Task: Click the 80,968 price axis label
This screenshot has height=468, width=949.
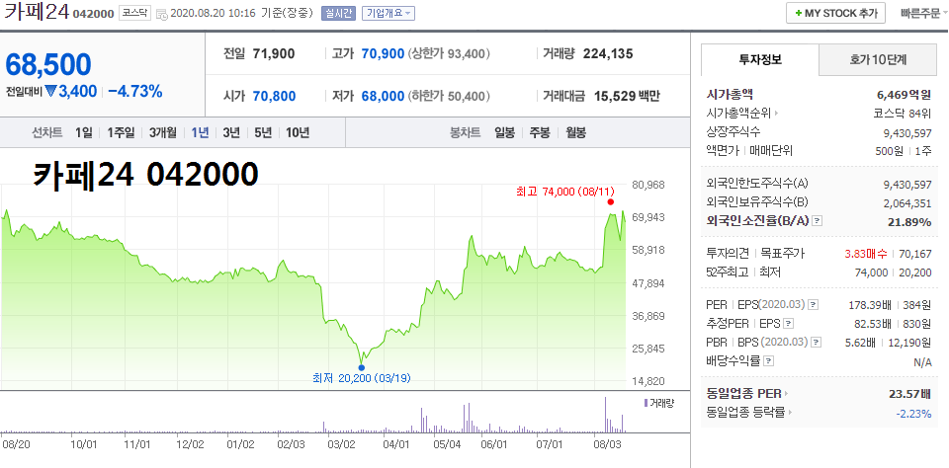Action: pyautogui.click(x=647, y=185)
